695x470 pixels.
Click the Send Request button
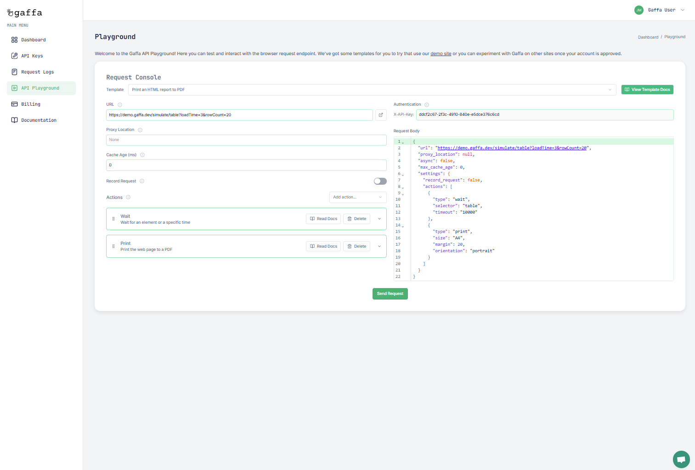(x=390, y=294)
